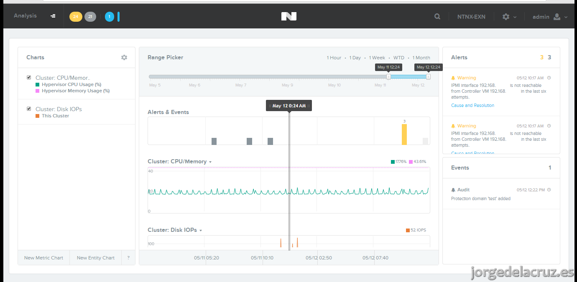Click the first gray event bar
The image size is (577, 282).
(x=214, y=141)
